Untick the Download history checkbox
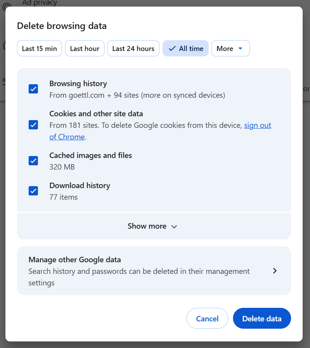 pos(33,191)
